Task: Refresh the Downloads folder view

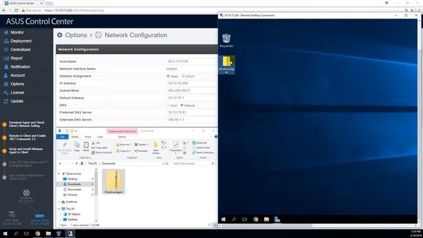Action: 167,163
